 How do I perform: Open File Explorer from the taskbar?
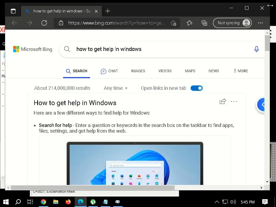(x=56, y=202)
